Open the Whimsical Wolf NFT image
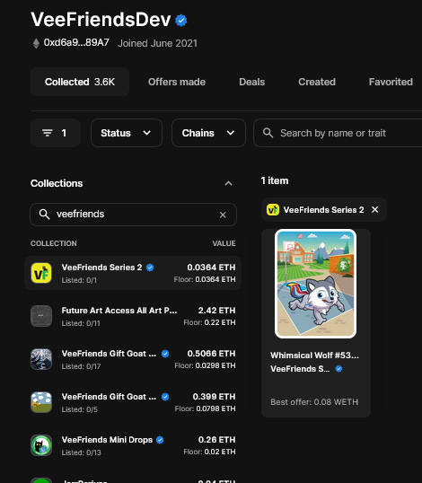 tap(315, 284)
